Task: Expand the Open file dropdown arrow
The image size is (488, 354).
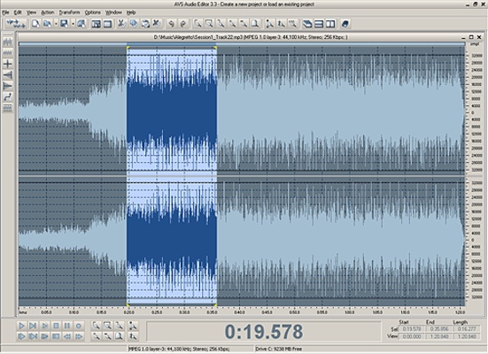Action: (56, 24)
